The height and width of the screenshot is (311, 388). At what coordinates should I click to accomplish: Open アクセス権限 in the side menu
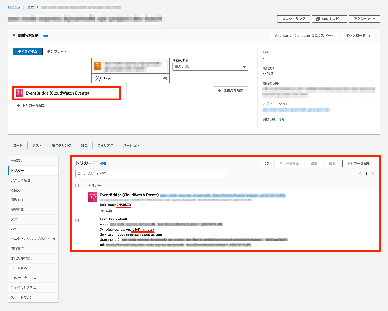pyautogui.click(x=33, y=180)
